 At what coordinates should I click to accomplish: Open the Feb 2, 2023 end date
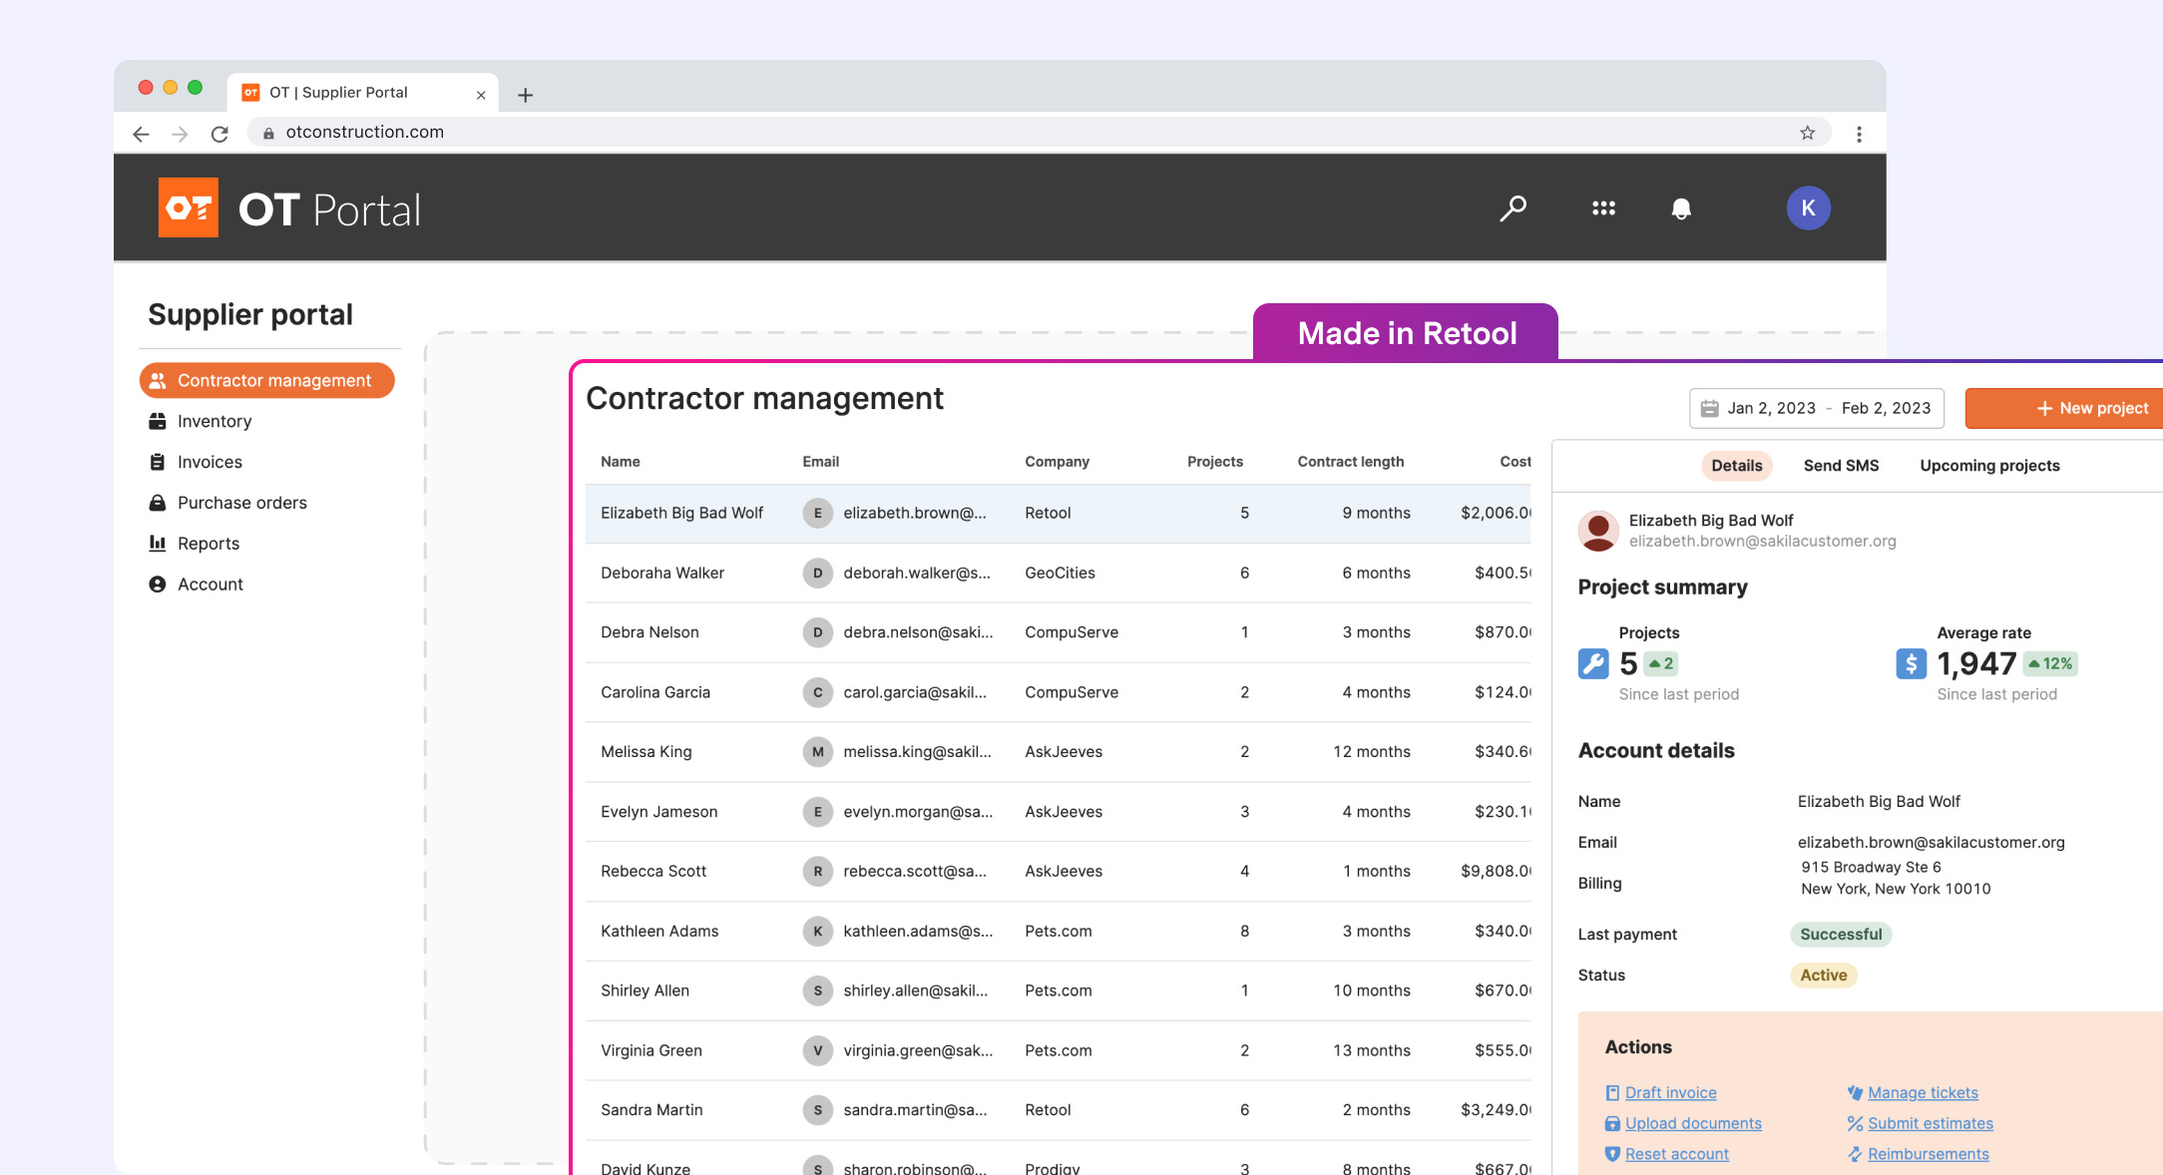1886,408
